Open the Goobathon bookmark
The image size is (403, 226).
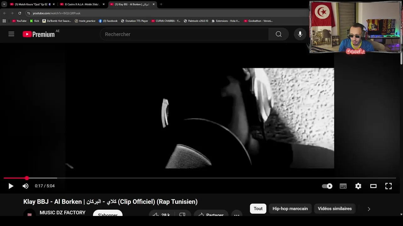[x=258, y=21]
